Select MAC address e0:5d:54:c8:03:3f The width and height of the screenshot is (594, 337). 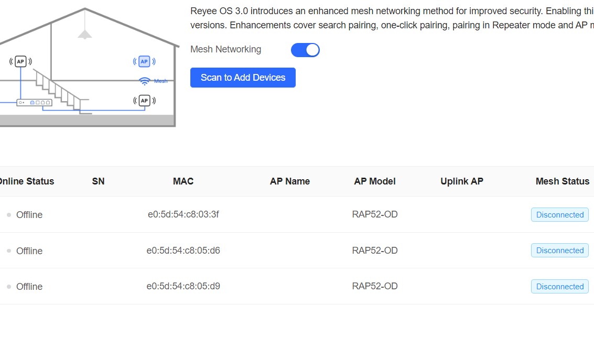point(183,214)
